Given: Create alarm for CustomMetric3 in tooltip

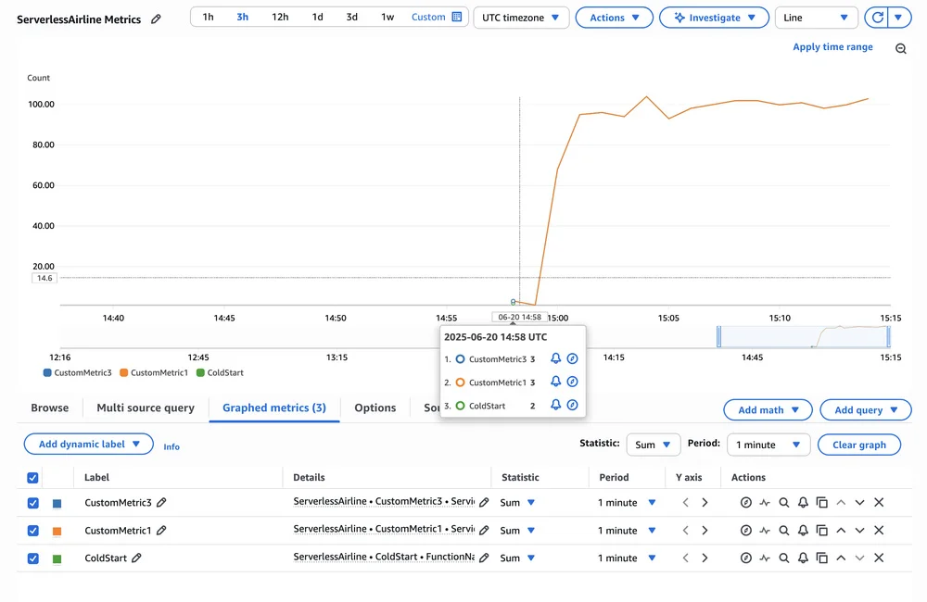Looking at the screenshot, I should point(555,358).
